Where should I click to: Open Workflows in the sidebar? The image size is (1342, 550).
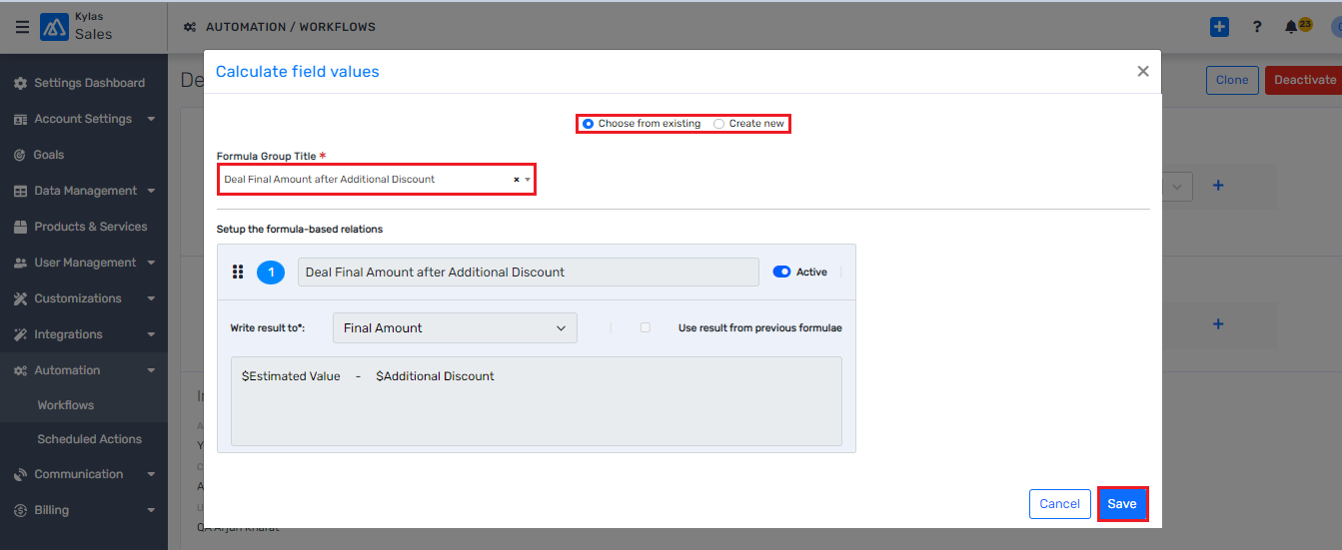tap(66, 405)
